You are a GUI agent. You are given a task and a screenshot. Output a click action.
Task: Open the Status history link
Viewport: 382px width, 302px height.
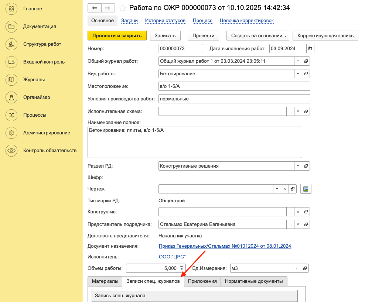[165, 21]
